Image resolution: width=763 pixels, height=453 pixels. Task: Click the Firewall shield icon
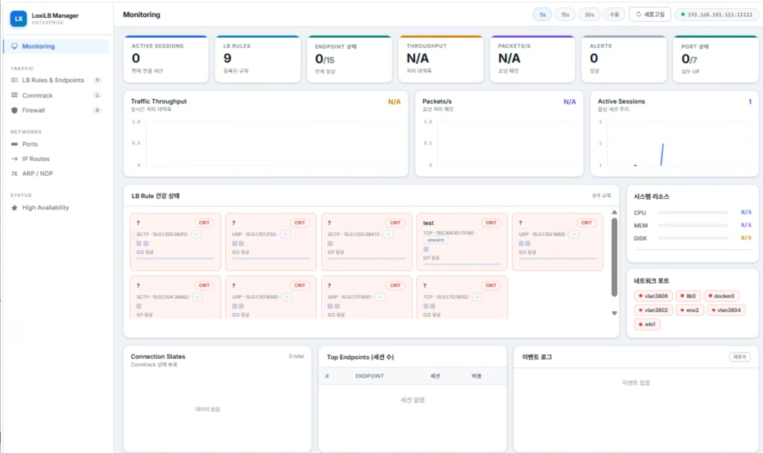(x=14, y=110)
